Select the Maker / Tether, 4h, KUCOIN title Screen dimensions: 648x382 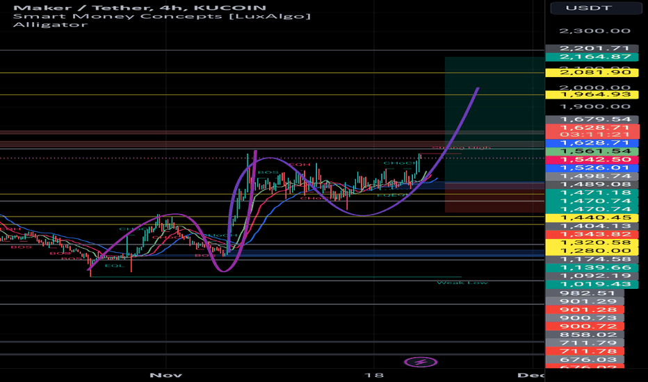coord(140,8)
